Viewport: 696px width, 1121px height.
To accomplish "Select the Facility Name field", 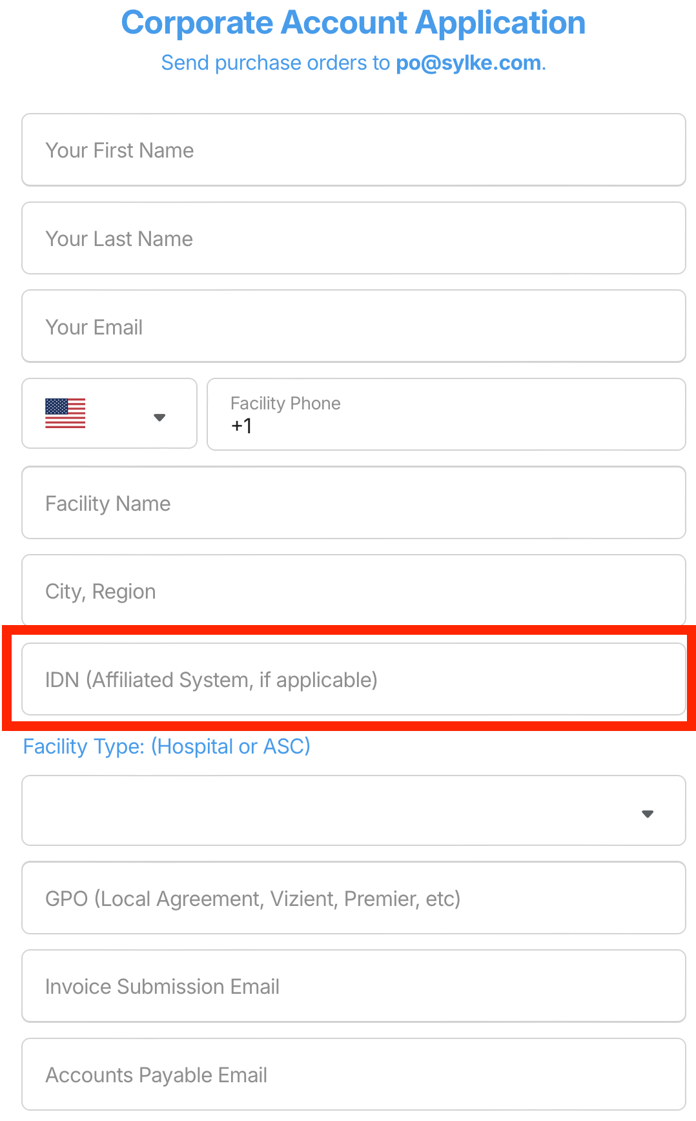I will (x=354, y=502).
